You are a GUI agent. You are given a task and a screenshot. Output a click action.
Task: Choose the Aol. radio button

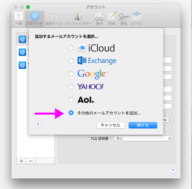tap(71, 100)
